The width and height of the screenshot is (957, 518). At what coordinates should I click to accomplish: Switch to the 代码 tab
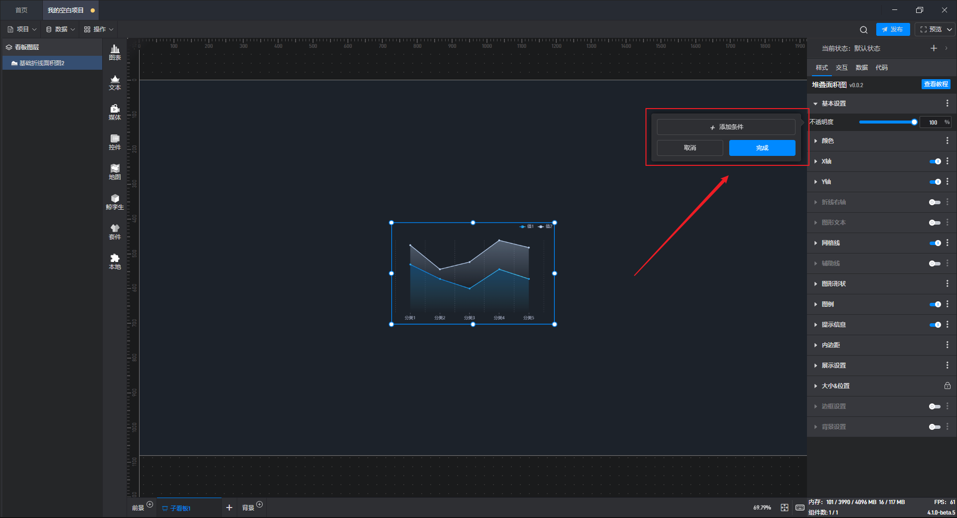point(881,68)
